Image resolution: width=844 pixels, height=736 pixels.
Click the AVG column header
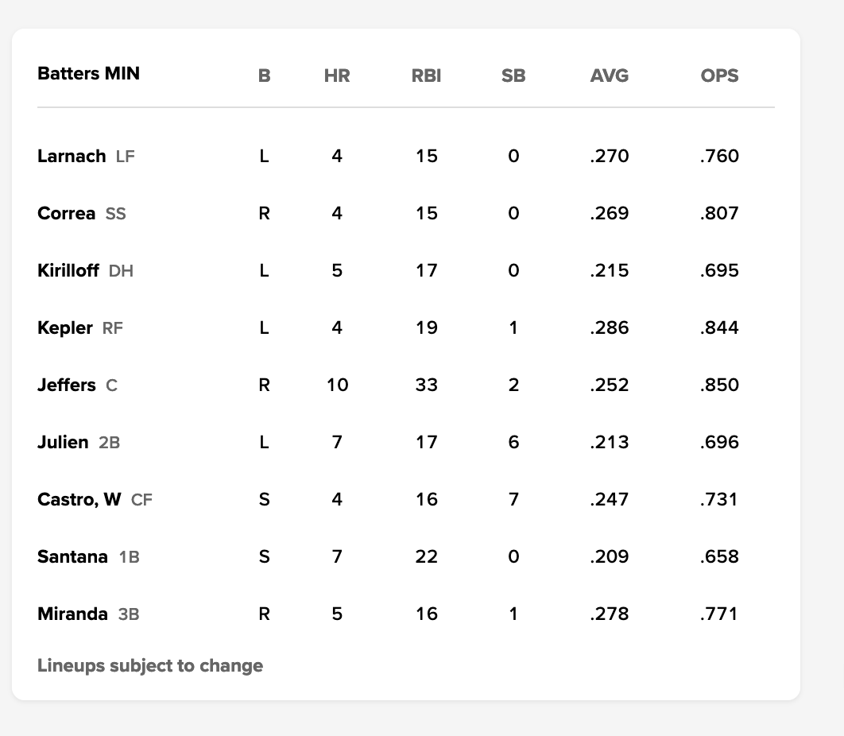(x=610, y=76)
